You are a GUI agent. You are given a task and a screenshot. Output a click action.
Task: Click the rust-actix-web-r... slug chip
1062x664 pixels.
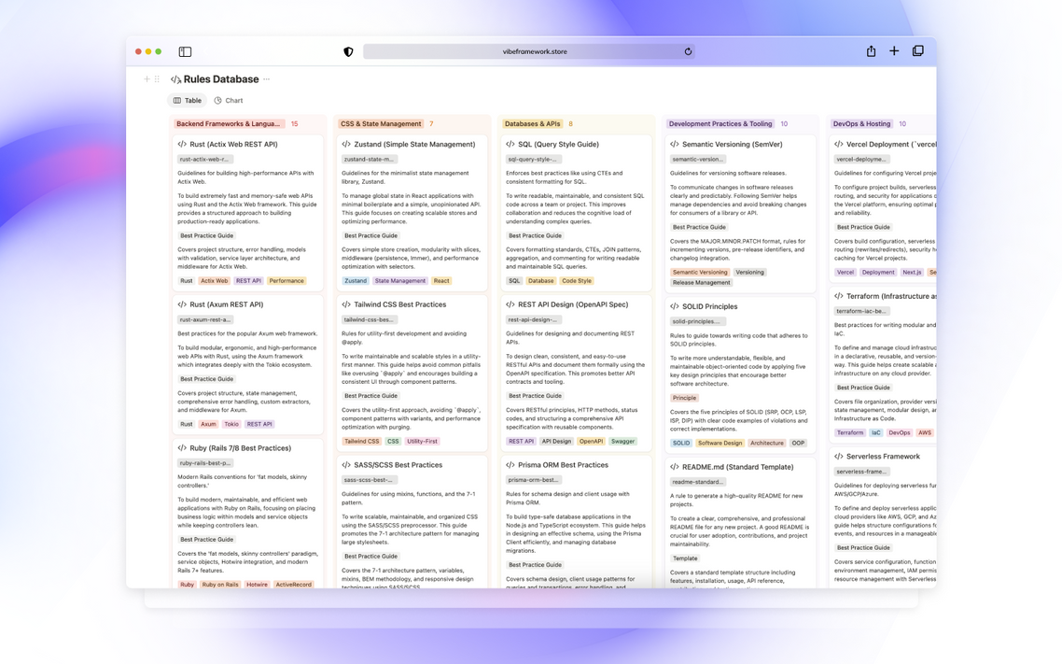203,160
